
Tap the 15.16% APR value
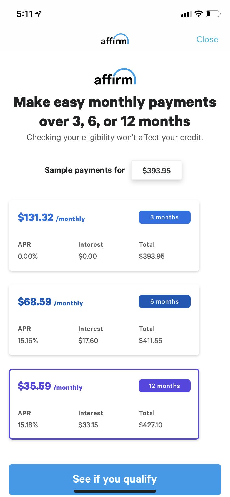[28, 341]
